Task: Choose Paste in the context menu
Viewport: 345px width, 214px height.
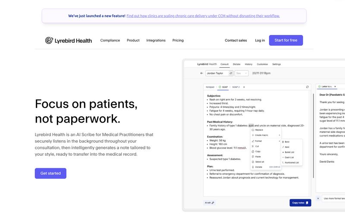Action: point(266,157)
